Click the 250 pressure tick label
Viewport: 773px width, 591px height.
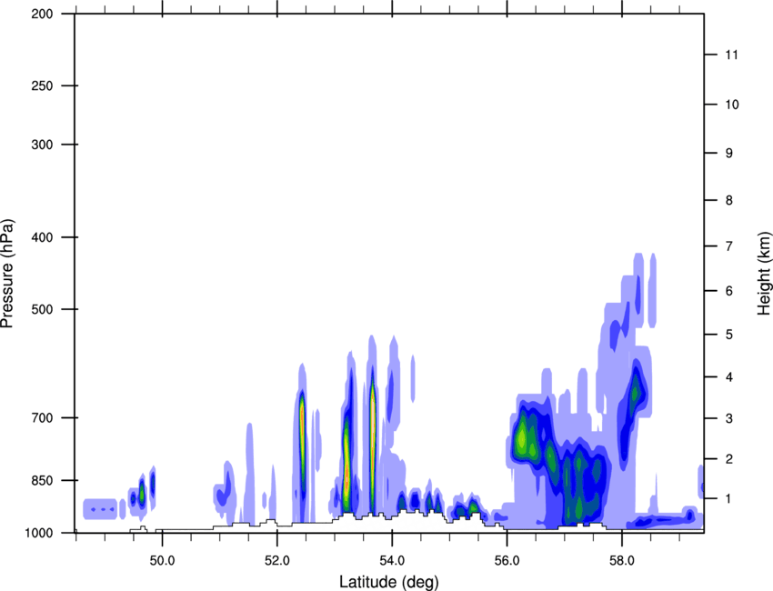pyautogui.click(x=42, y=85)
